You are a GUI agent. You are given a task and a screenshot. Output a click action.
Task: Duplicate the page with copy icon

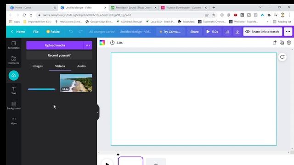(282, 43)
